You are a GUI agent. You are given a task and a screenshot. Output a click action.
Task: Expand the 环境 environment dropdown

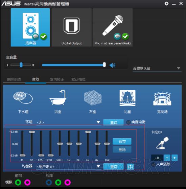pos(98,122)
